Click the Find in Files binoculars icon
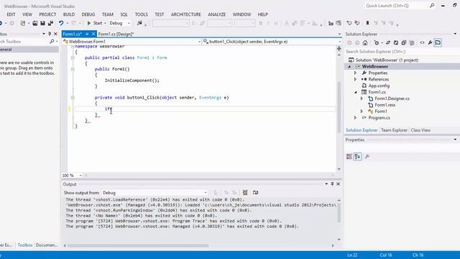 [x=139, y=23]
